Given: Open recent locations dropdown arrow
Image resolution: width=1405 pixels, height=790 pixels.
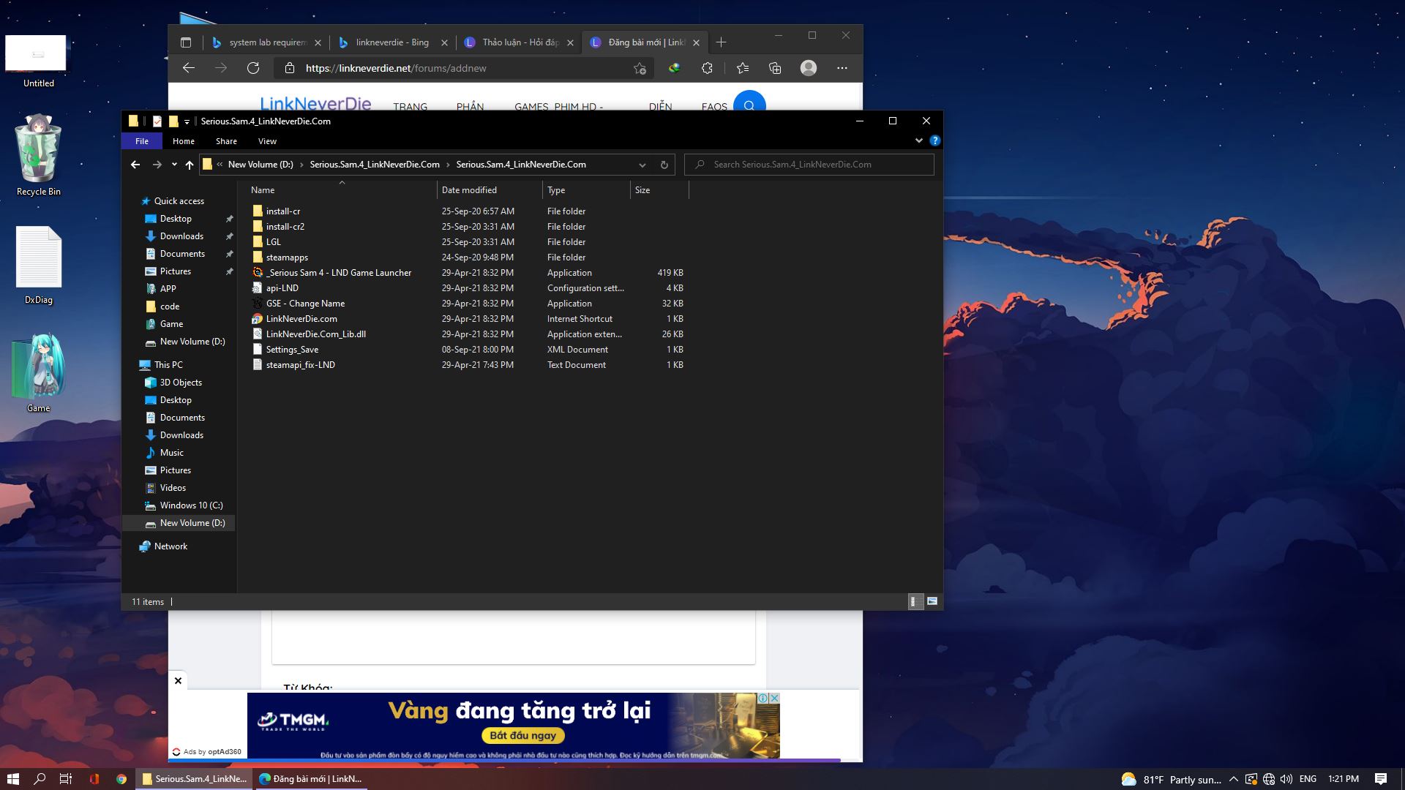Looking at the screenshot, I should [x=174, y=165].
